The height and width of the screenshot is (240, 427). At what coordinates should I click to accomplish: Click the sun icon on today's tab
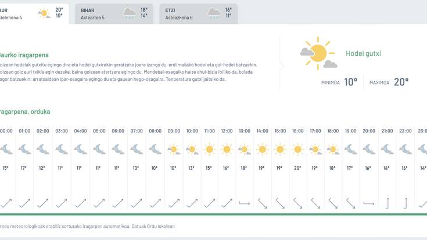pos(44,13)
